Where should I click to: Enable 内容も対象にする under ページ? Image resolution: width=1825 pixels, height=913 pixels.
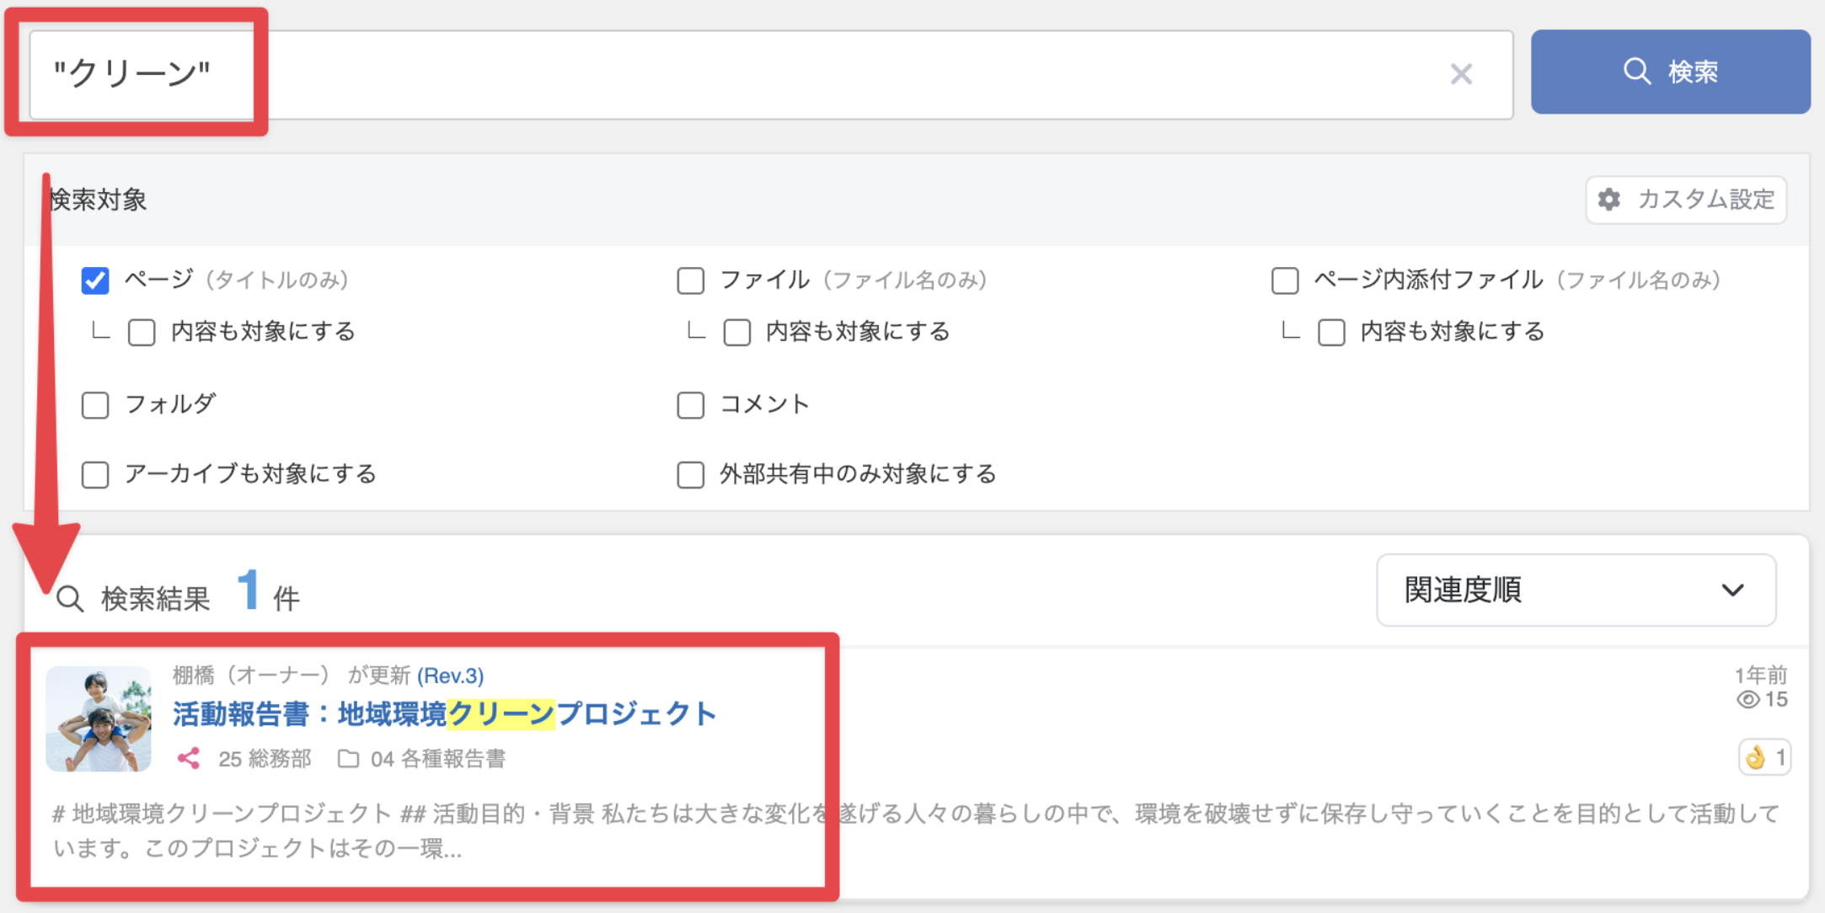[142, 333]
